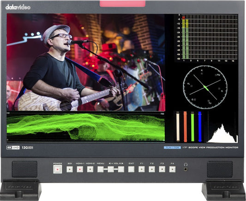Click the POWER label text

[57, 163]
